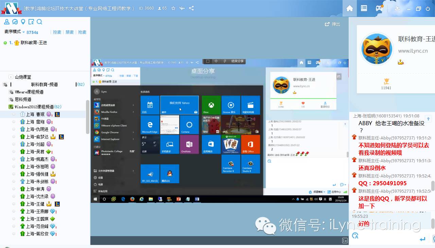
Task: Send message with the return arrow icon
Action: click(422, 239)
